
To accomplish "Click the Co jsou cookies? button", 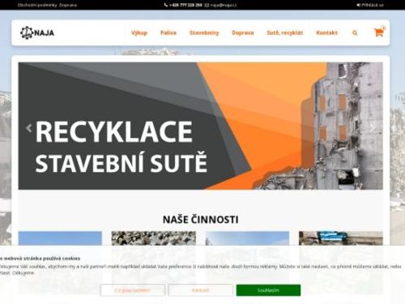I will [x=132, y=290].
